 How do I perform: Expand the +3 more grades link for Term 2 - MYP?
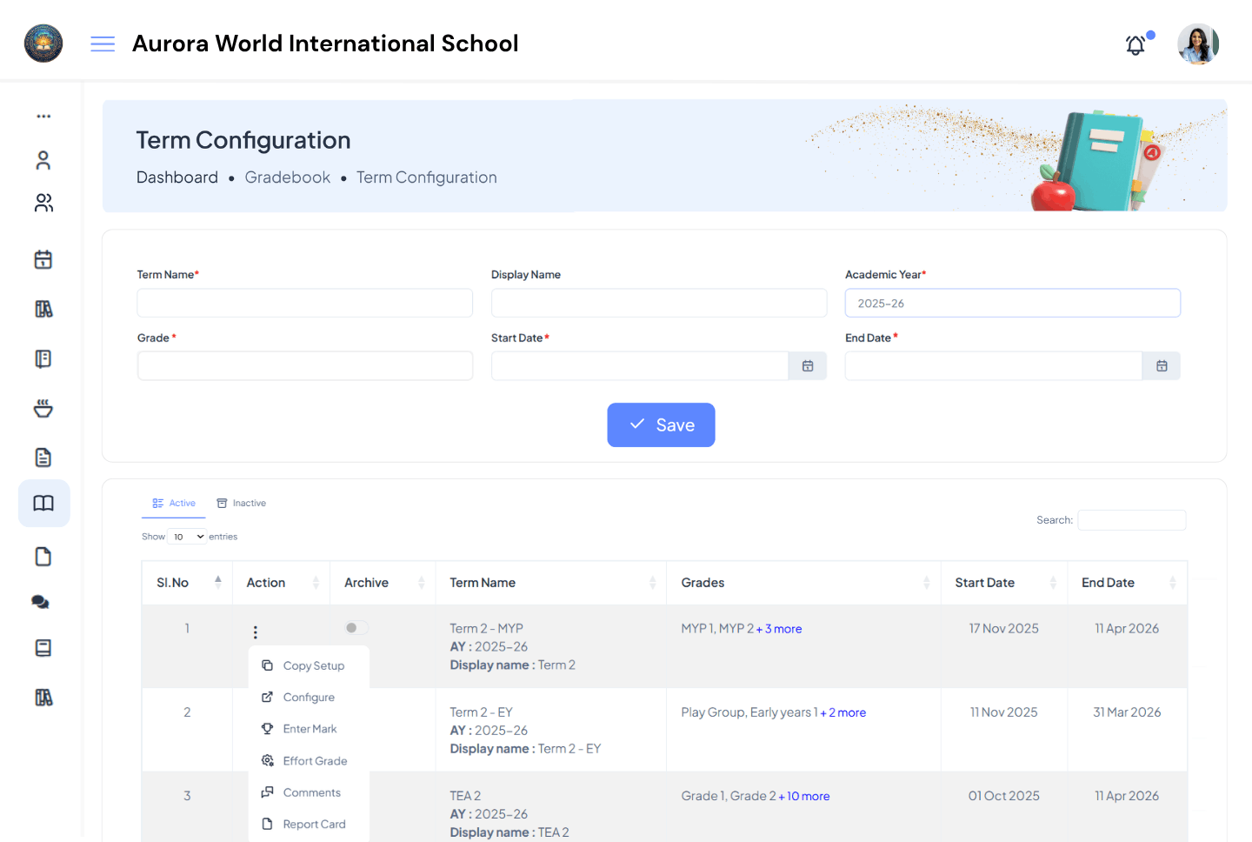[780, 628]
